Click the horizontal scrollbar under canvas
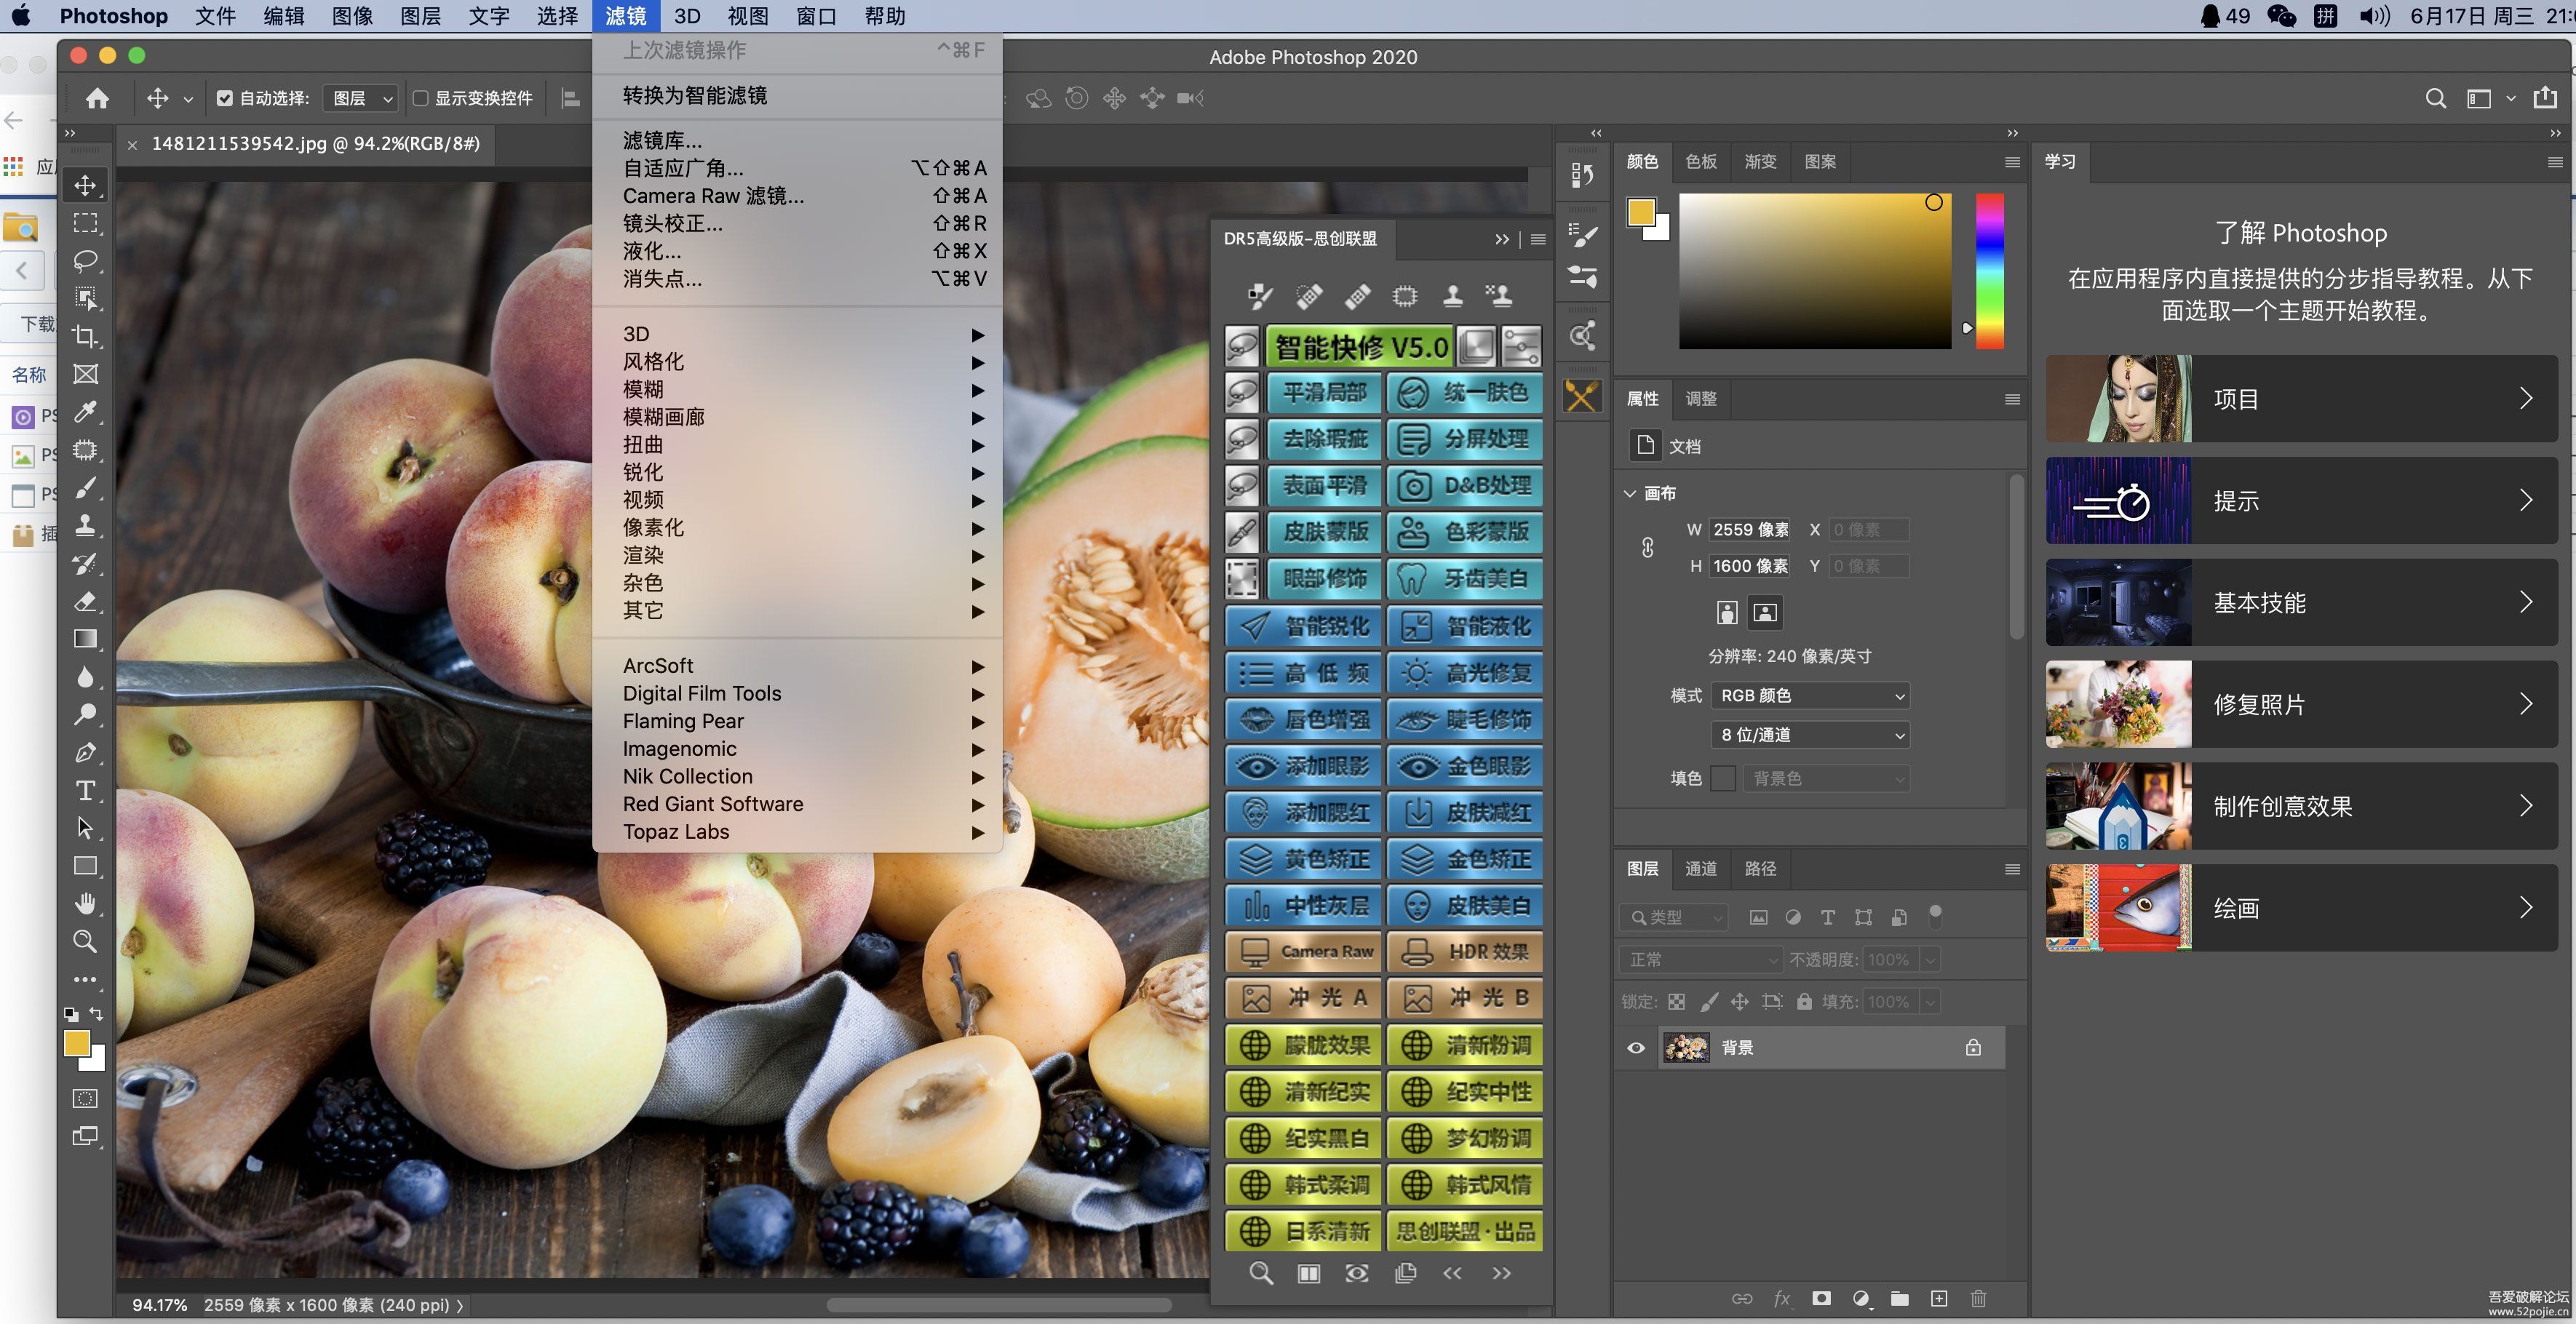The height and width of the screenshot is (1324, 2576). point(998,1305)
